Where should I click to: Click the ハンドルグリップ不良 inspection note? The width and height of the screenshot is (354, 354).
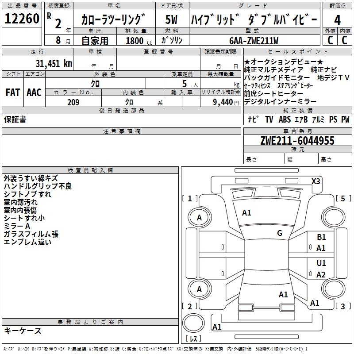tap(38, 186)
